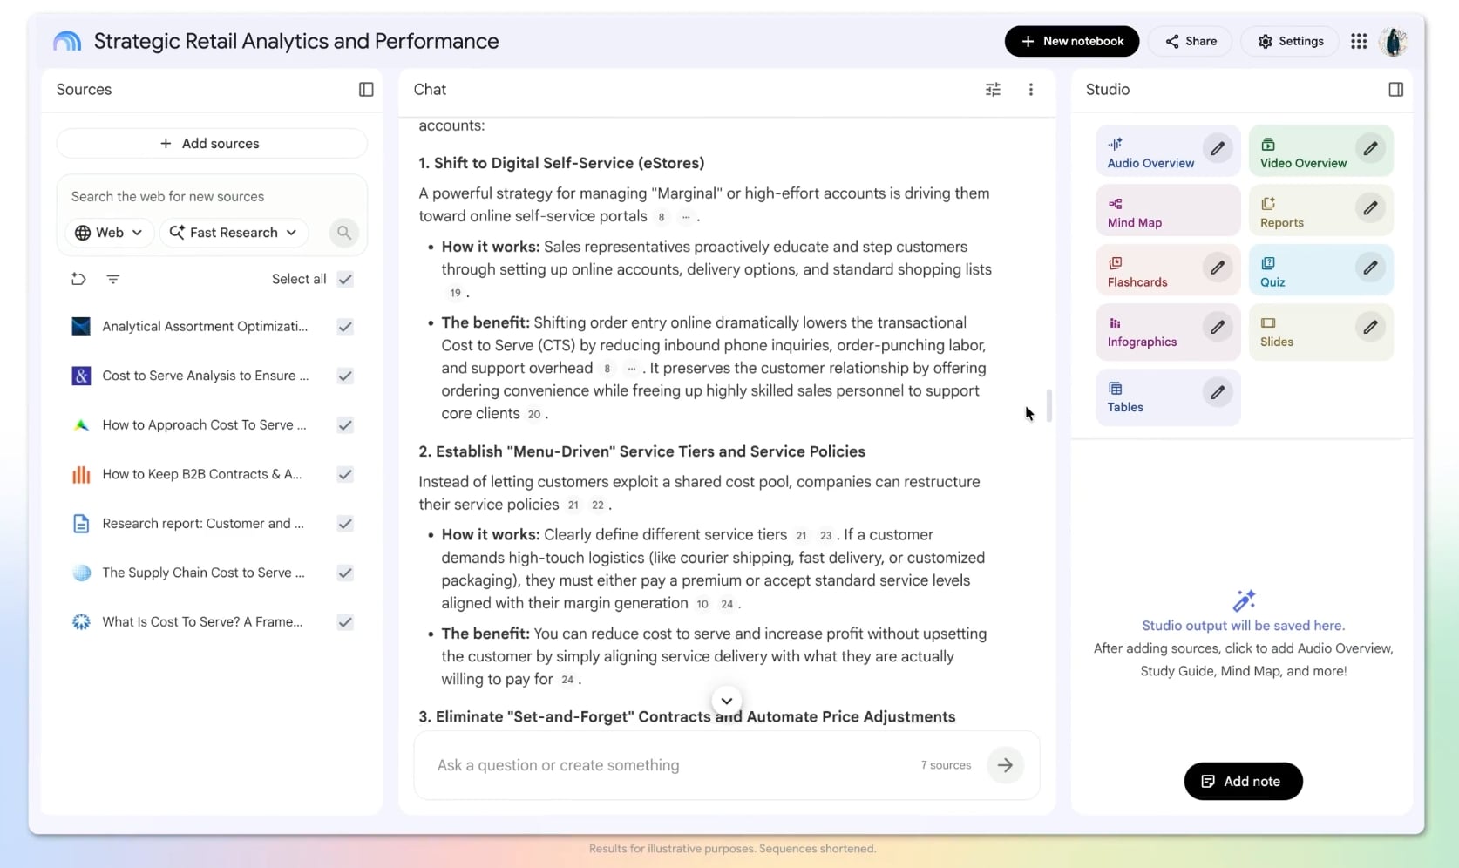Edit Infographics with pencil icon

pyautogui.click(x=1218, y=327)
